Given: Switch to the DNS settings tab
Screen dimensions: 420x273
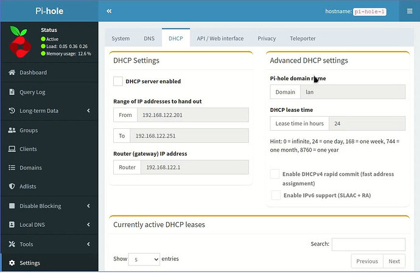Looking at the screenshot, I should tap(149, 38).
